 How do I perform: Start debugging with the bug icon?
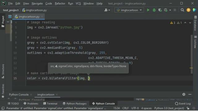(x=154, y=10)
